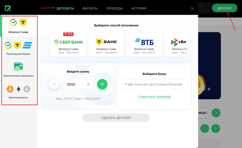
Task: Click the ТОП badge on Сбер card
Action: click(68, 34)
